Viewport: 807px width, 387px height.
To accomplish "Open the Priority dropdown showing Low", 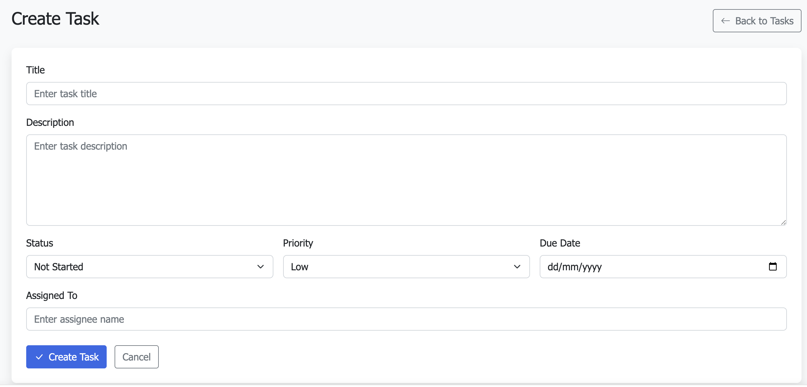I will 406,266.
